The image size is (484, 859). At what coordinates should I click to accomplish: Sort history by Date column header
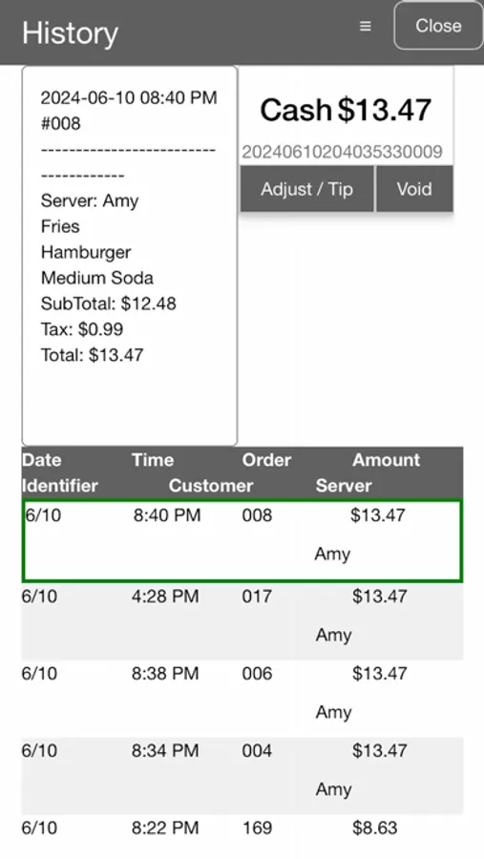click(42, 460)
